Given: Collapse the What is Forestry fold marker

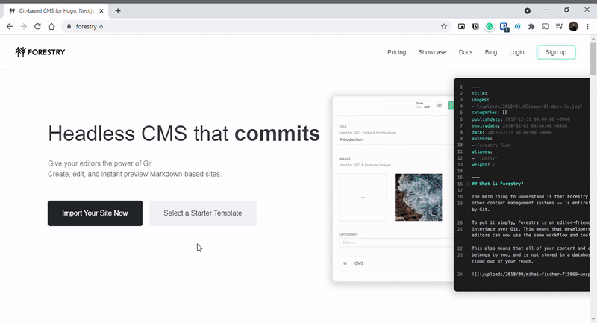Looking at the screenshot, I should click(x=468, y=184).
